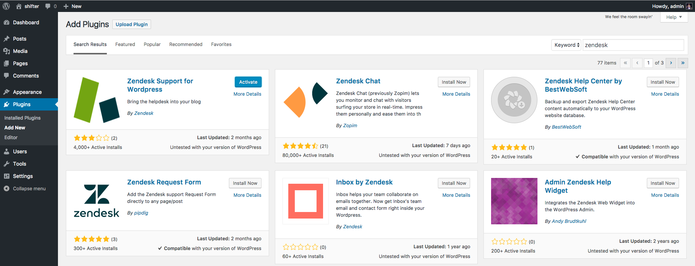Screen dimensions: 695x266
Task: Click the WordPress logo icon
Action: (x=6, y=6)
